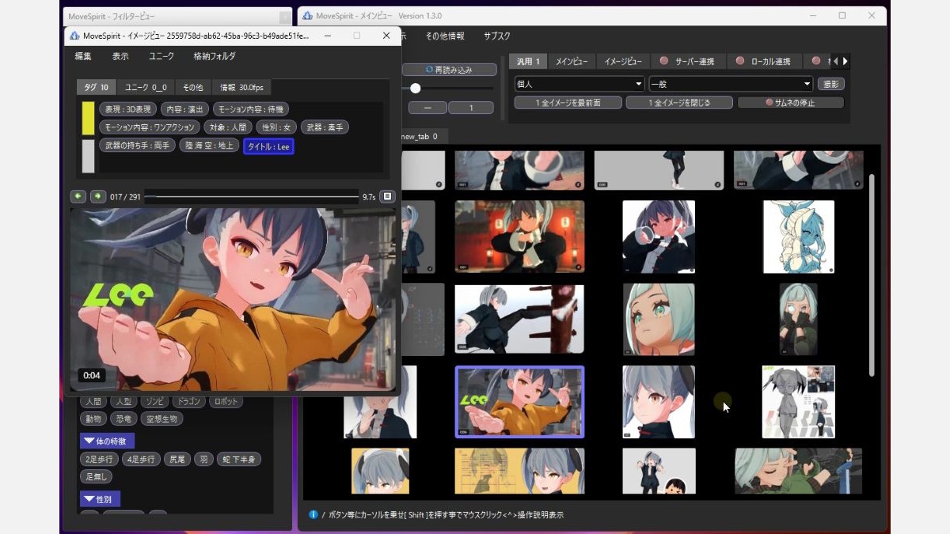Click the light gray color swatch beside tags
The width and height of the screenshot is (950, 534).
89,156
